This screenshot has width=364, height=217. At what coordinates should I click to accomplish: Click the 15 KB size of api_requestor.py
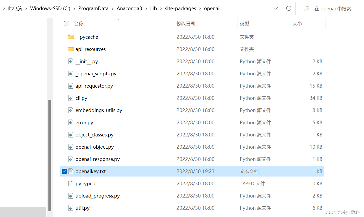coord(316,86)
